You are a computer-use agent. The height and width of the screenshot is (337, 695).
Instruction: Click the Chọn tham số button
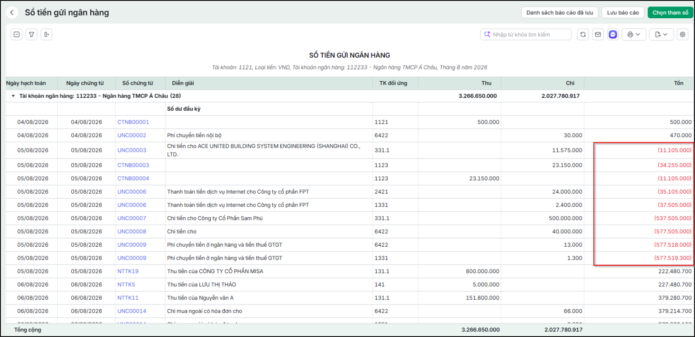[x=670, y=13]
